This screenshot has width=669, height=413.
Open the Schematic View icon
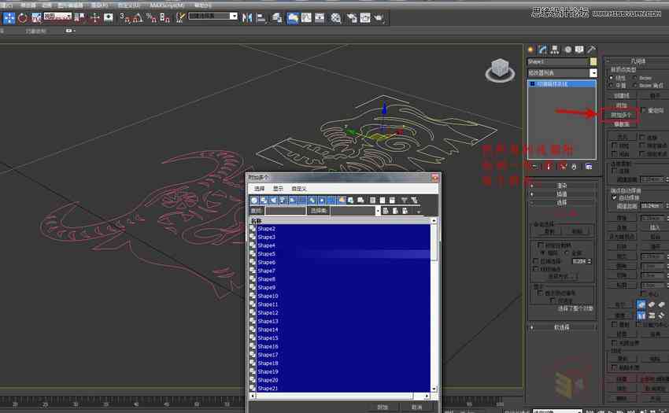click(320, 18)
